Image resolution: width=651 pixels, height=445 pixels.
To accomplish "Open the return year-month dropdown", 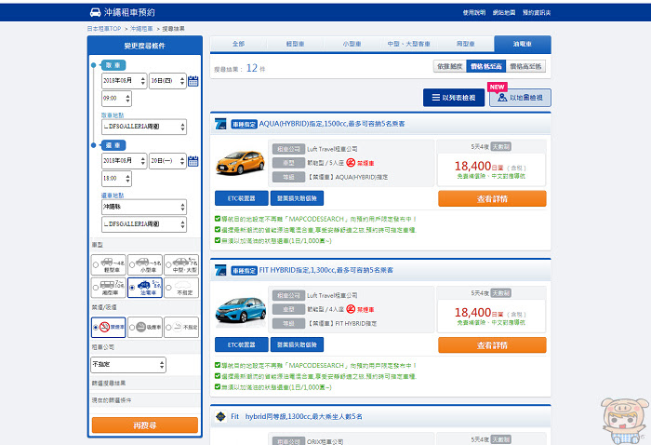I will (x=124, y=161).
